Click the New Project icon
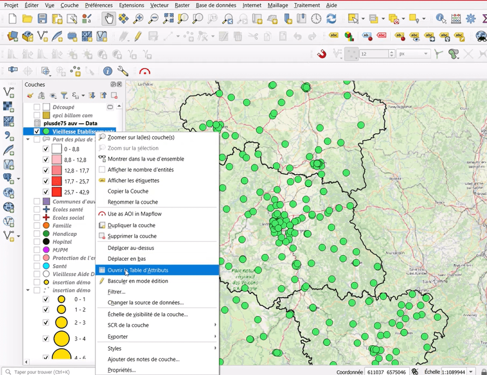This screenshot has width=487, height=375. [12, 18]
